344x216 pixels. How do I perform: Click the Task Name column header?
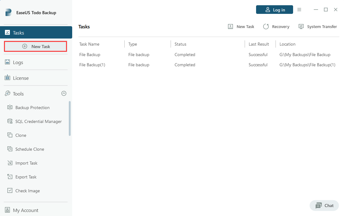pyautogui.click(x=89, y=44)
